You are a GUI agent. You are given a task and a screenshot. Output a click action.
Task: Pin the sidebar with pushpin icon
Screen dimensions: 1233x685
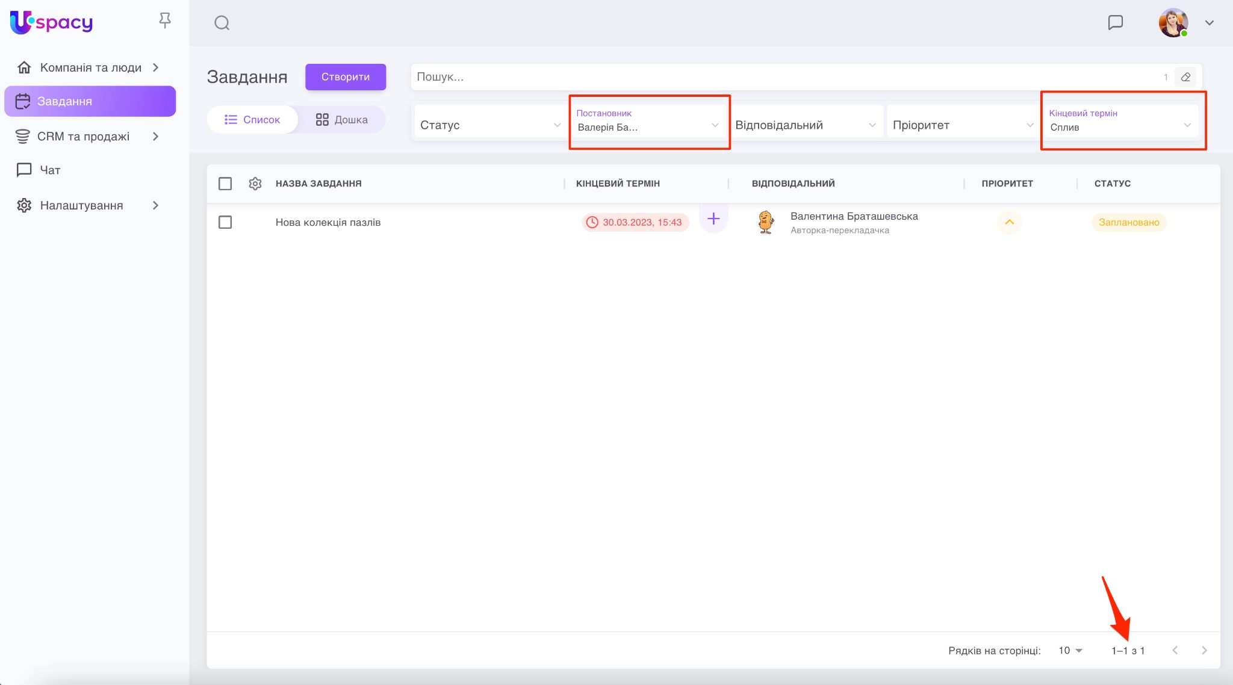click(164, 21)
